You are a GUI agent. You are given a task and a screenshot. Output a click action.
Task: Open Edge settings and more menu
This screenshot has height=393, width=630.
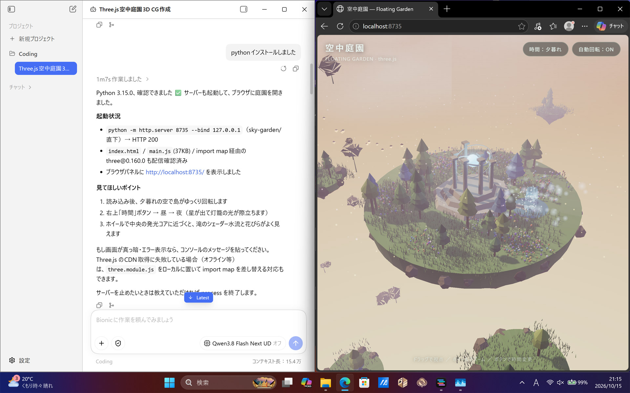(584, 26)
